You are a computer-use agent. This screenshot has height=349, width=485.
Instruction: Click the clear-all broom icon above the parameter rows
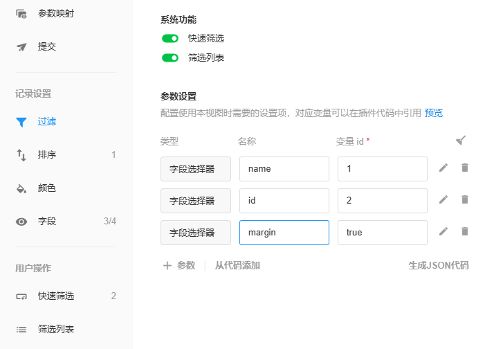click(x=461, y=141)
